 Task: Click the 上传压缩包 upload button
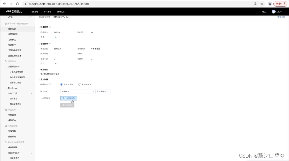coord(69,98)
